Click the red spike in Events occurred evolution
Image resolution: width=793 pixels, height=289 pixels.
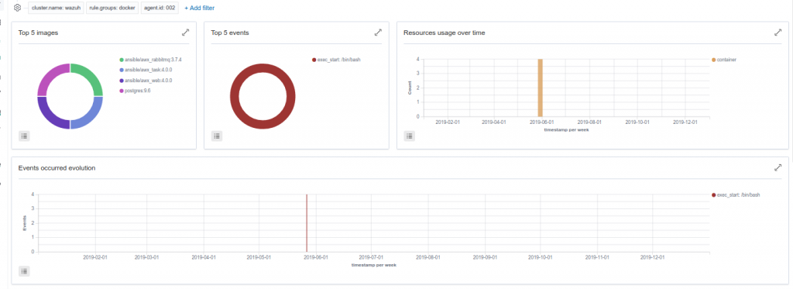pos(307,222)
